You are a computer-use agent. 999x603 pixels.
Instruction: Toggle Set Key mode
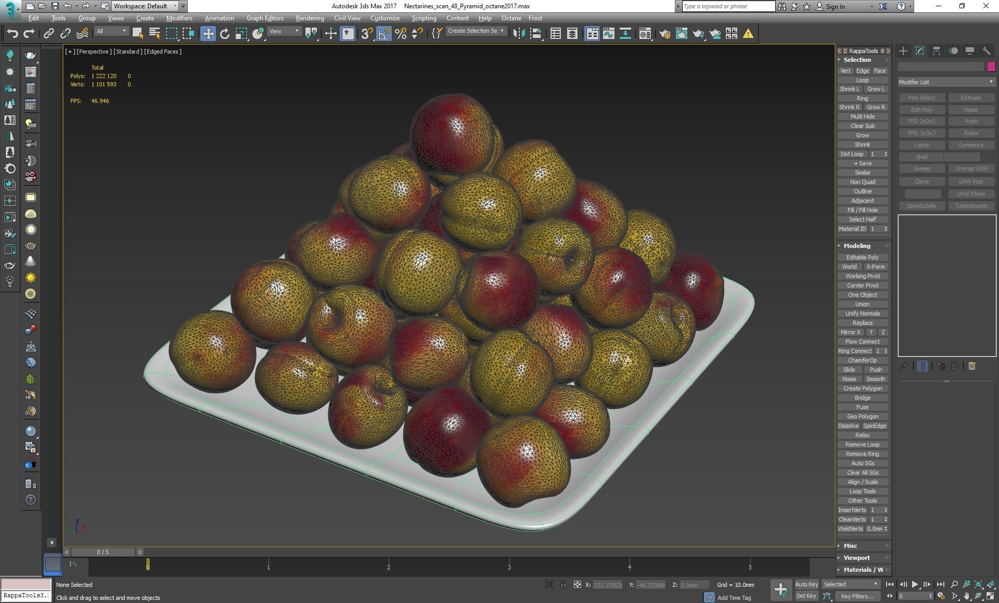point(806,596)
